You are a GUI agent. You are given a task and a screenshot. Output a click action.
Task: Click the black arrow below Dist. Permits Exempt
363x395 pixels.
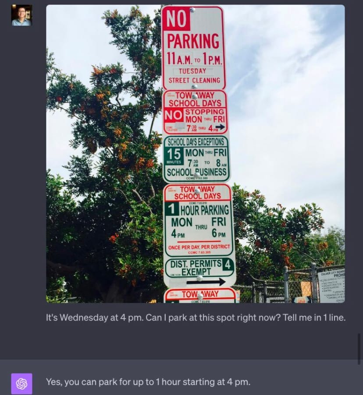click(x=206, y=282)
